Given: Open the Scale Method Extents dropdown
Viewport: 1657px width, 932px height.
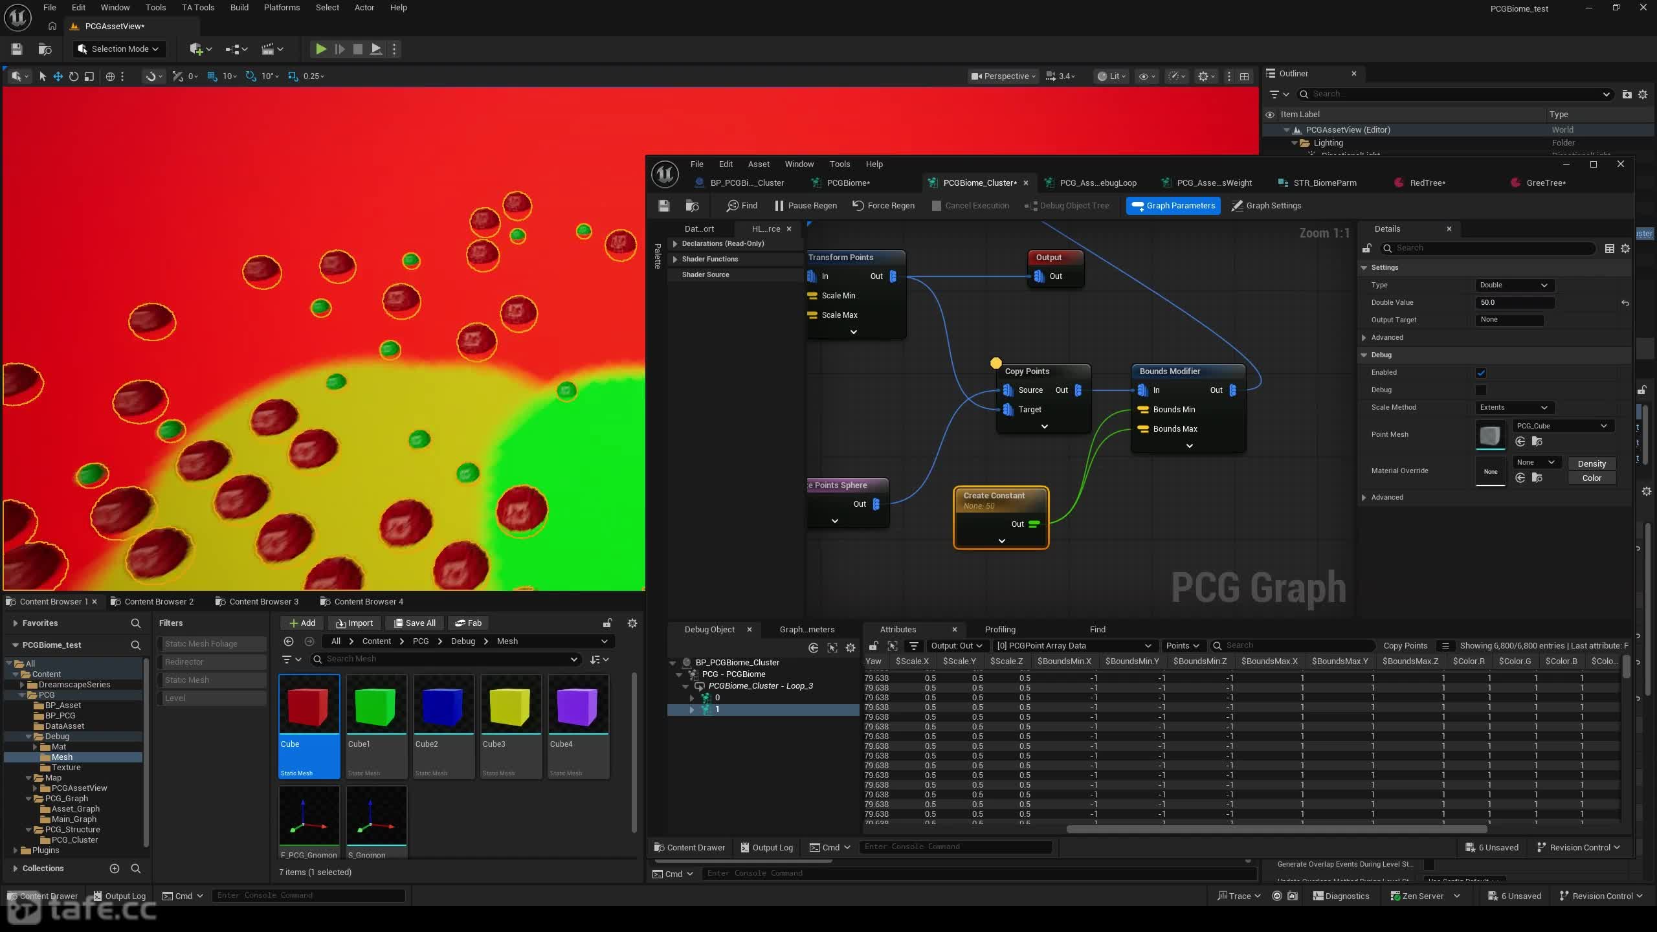Looking at the screenshot, I should click(1513, 408).
